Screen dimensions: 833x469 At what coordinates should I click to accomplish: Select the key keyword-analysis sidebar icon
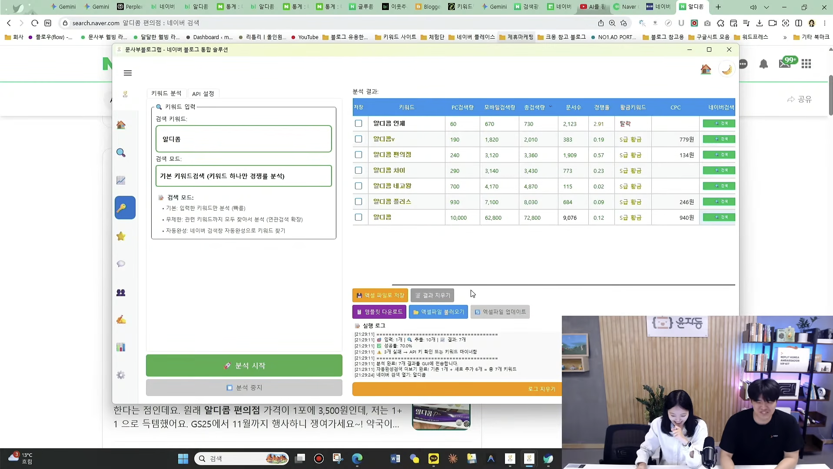click(x=125, y=208)
